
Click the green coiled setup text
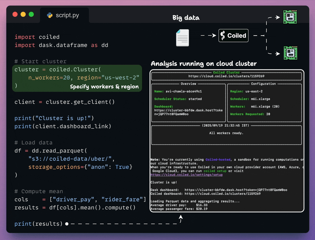click(x=215, y=171)
